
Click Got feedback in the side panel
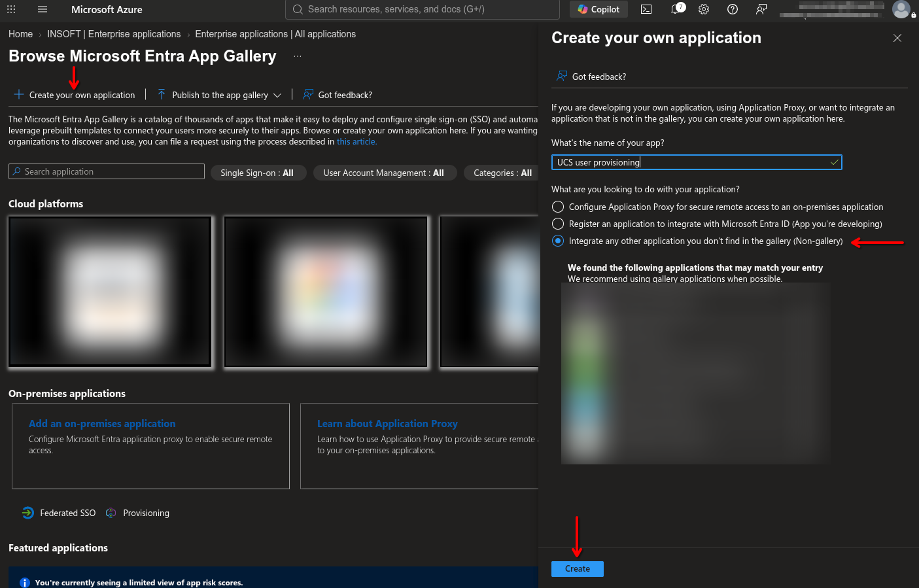591,77
